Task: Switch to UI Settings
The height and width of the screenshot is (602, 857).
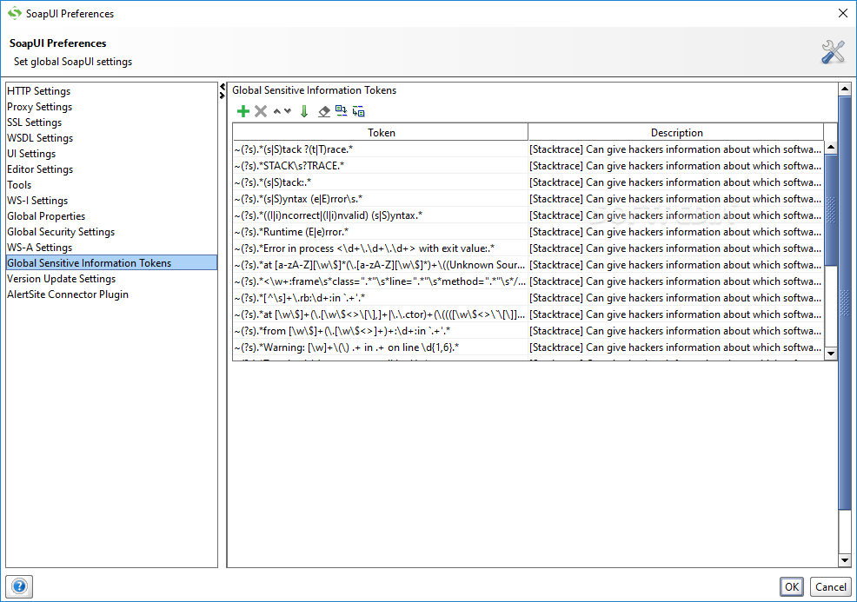Action: 111,154
